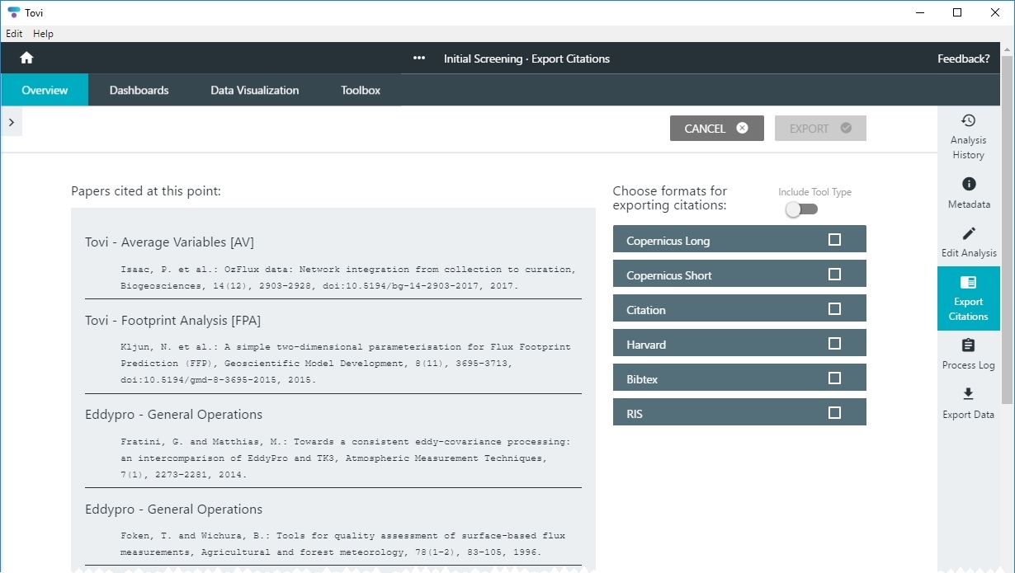Enable the Citation format checkbox
1015x573 pixels.
tap(834, 309)
